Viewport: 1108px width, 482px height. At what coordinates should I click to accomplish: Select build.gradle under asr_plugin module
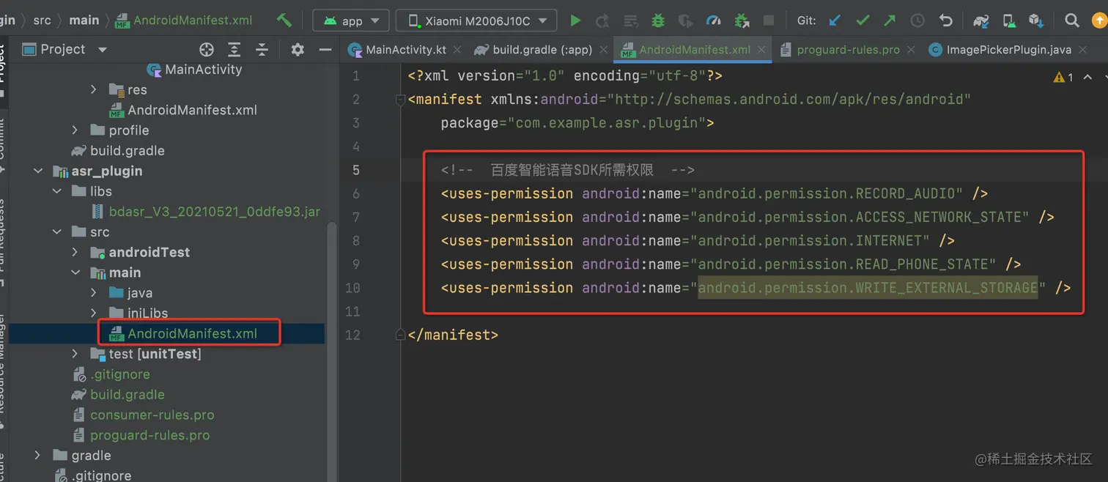[x=119, y=394]
